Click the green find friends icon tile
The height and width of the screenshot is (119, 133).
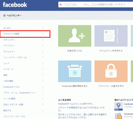click(x=75, y=36)
